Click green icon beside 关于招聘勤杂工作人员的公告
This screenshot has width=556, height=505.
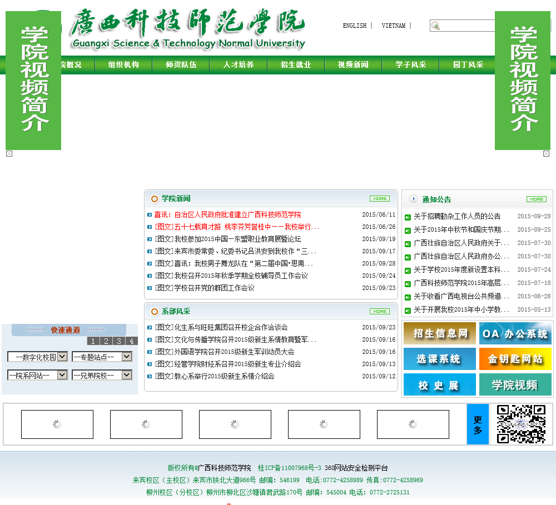pyautogui.click(x=408, y=217)
